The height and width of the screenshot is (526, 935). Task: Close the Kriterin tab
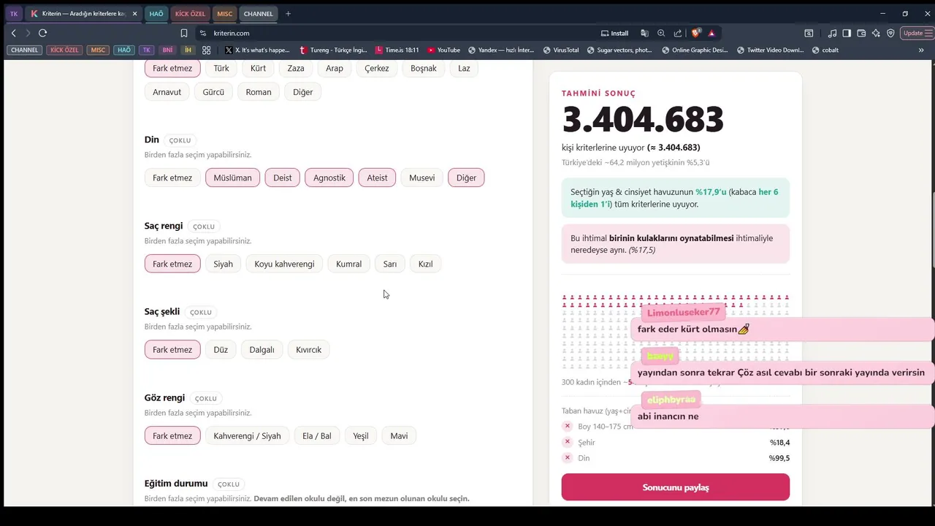[x=134, y=14]
